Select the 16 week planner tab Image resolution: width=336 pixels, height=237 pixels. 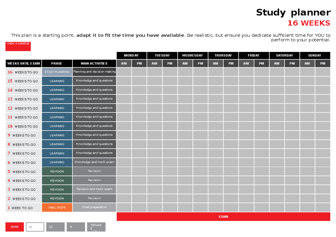[x=35, y=227]
